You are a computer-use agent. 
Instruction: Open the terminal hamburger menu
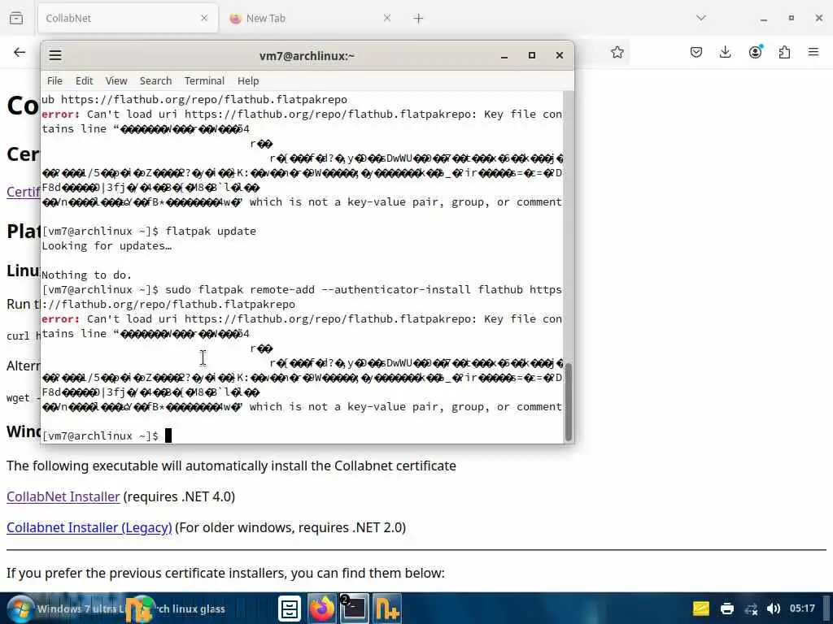click(55, 55)
